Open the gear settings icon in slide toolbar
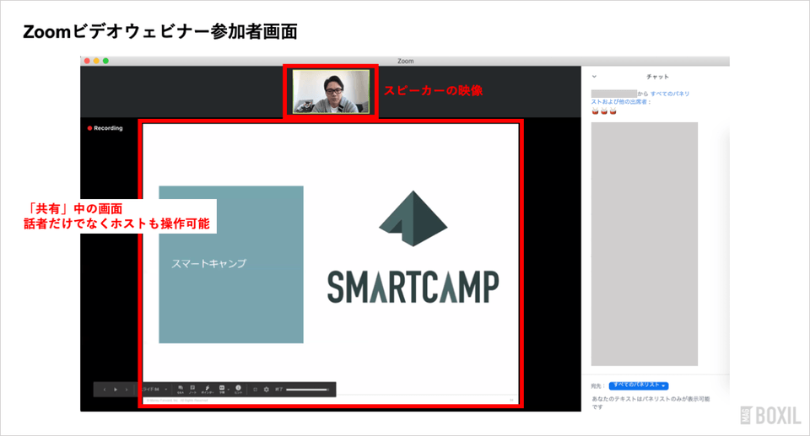The image size is (810, 436). (x=267, y=390)
